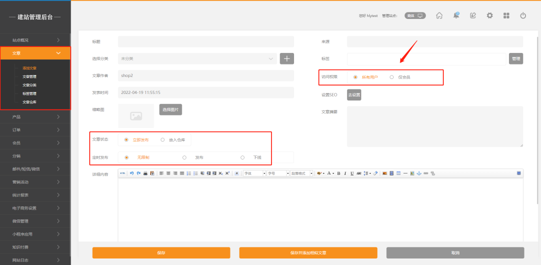Click the power logout icon
The height and width of the screenshot is (265, 541).
click(523, 15)
